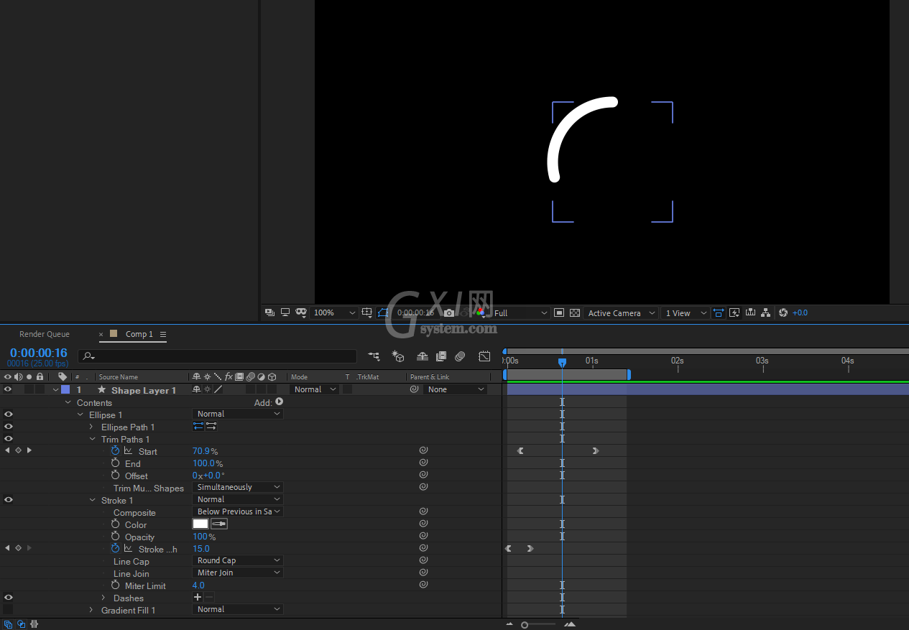Enable Frame Blending for the composition

441,356
